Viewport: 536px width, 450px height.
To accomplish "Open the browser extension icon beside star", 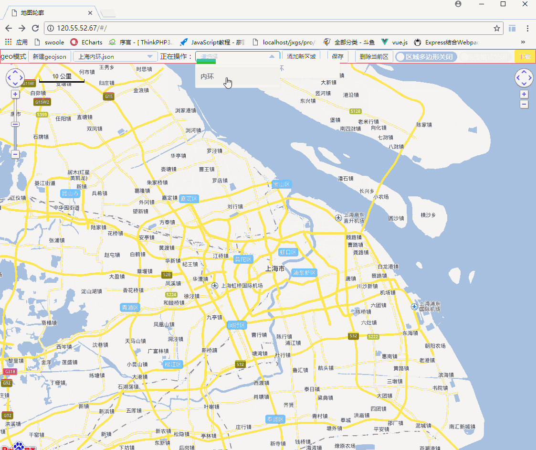I will click(x=512, y=28).
